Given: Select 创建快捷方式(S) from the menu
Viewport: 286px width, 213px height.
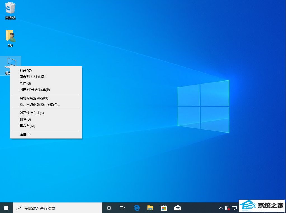Looking at the screenshot, I should click(46, 113).
